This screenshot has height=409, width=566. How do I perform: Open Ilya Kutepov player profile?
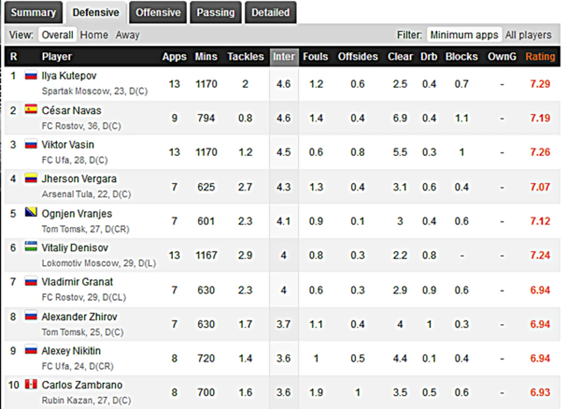click(x=69, y=76)
